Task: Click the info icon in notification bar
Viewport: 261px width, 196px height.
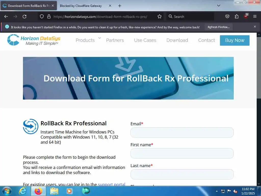Action: [7, 27]
